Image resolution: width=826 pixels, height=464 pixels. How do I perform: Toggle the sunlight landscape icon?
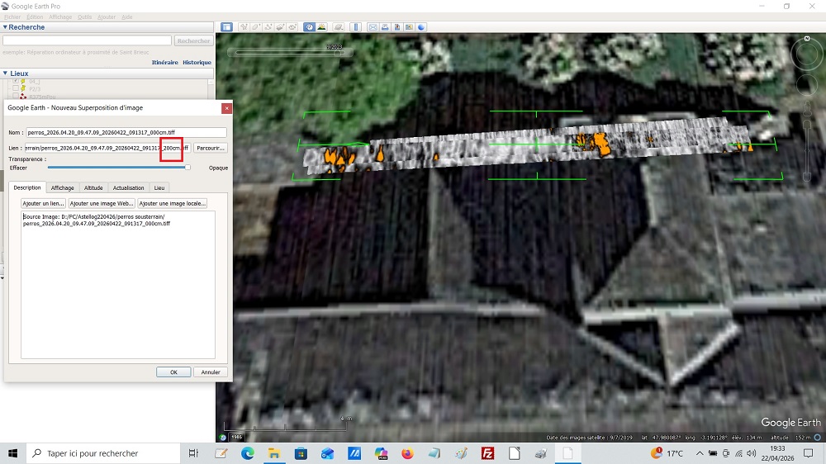[x=320, y=26]
